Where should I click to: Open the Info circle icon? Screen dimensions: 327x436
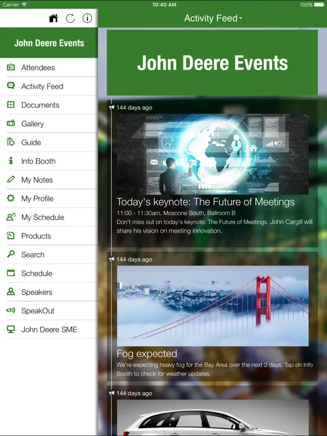(87, 18)
